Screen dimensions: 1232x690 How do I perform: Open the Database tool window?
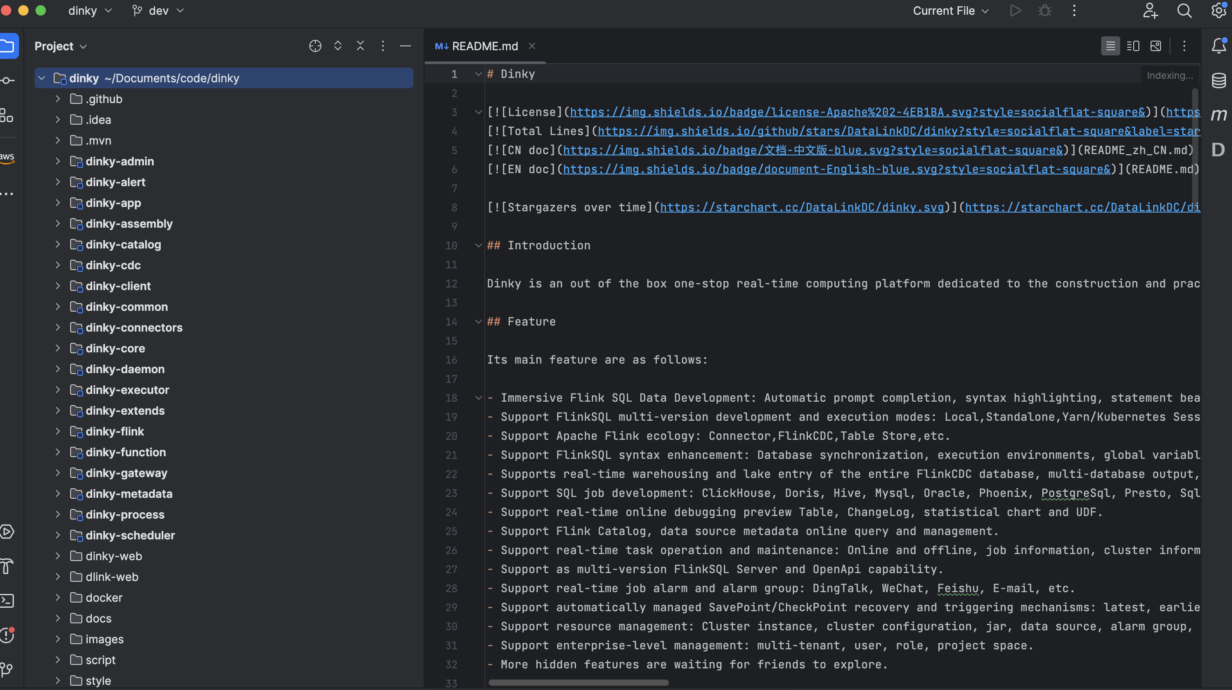pos(1219,80)
